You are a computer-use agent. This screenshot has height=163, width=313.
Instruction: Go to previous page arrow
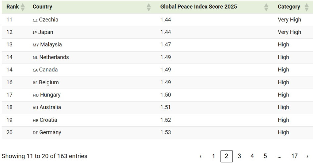[x=201, y=156]
